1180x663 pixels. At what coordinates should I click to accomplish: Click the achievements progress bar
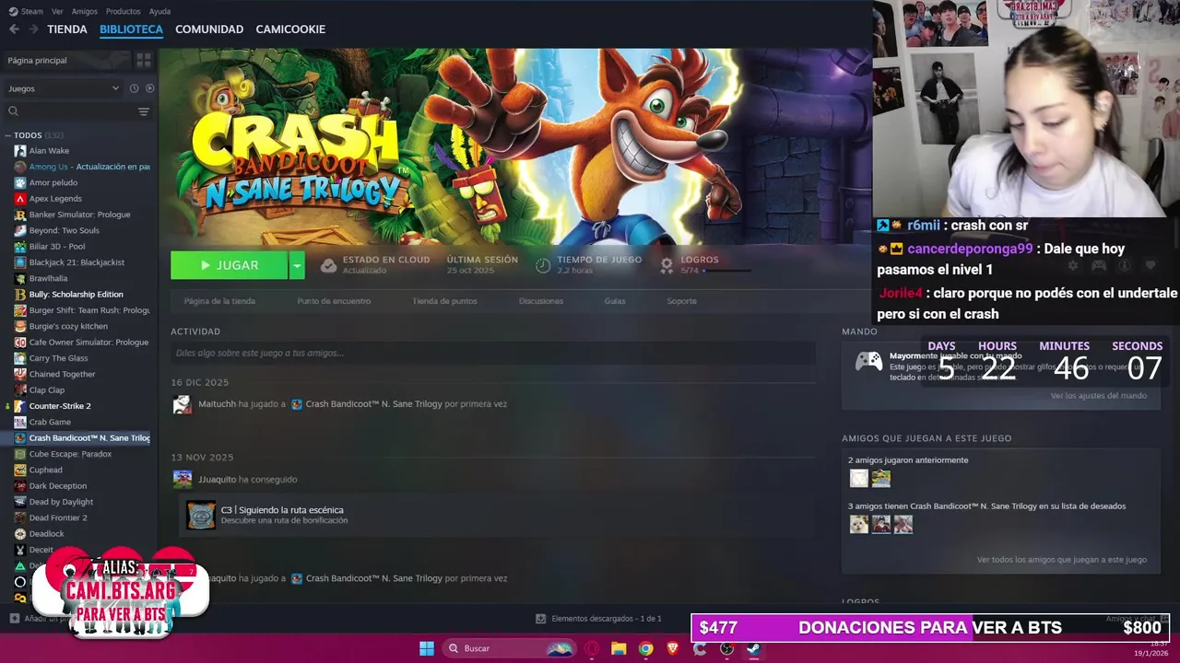(x=728, y=271)
